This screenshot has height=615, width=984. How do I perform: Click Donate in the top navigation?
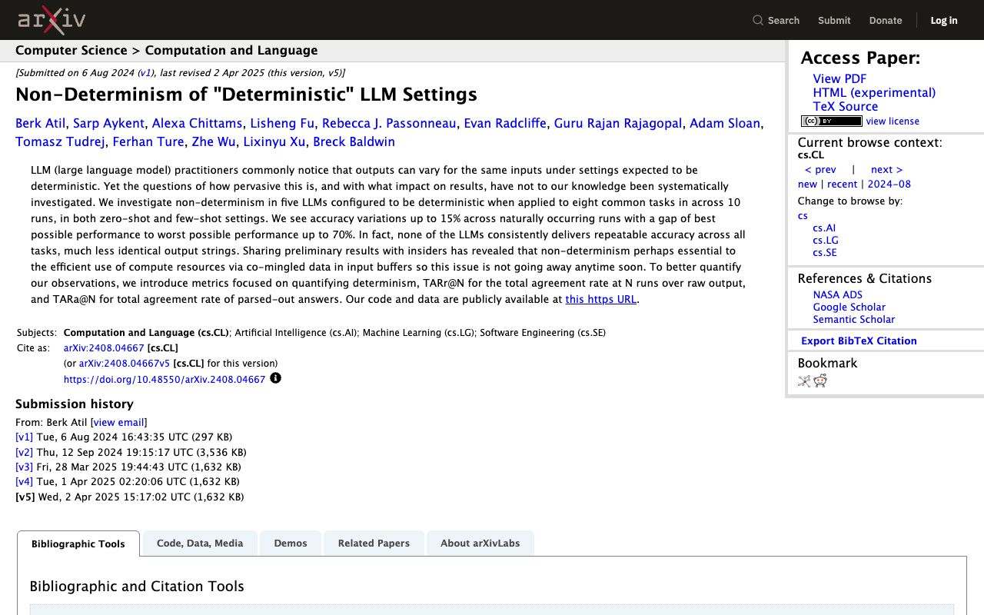tap(886, 21)
